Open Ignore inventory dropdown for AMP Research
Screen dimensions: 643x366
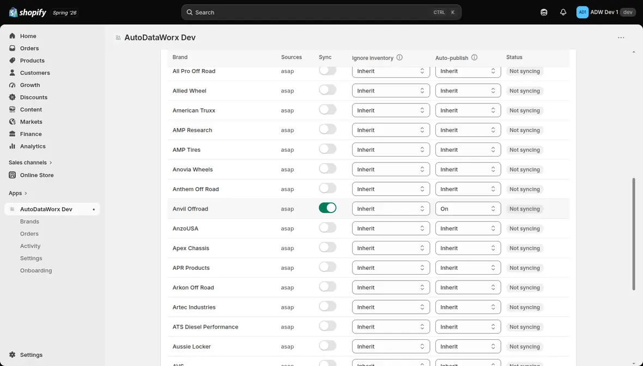[391, 130]
